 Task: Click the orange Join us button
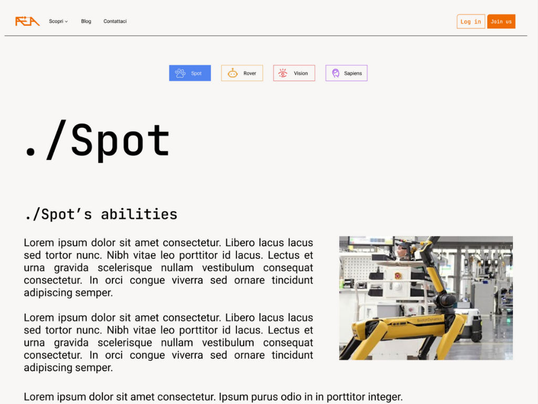tap(501, 22)
